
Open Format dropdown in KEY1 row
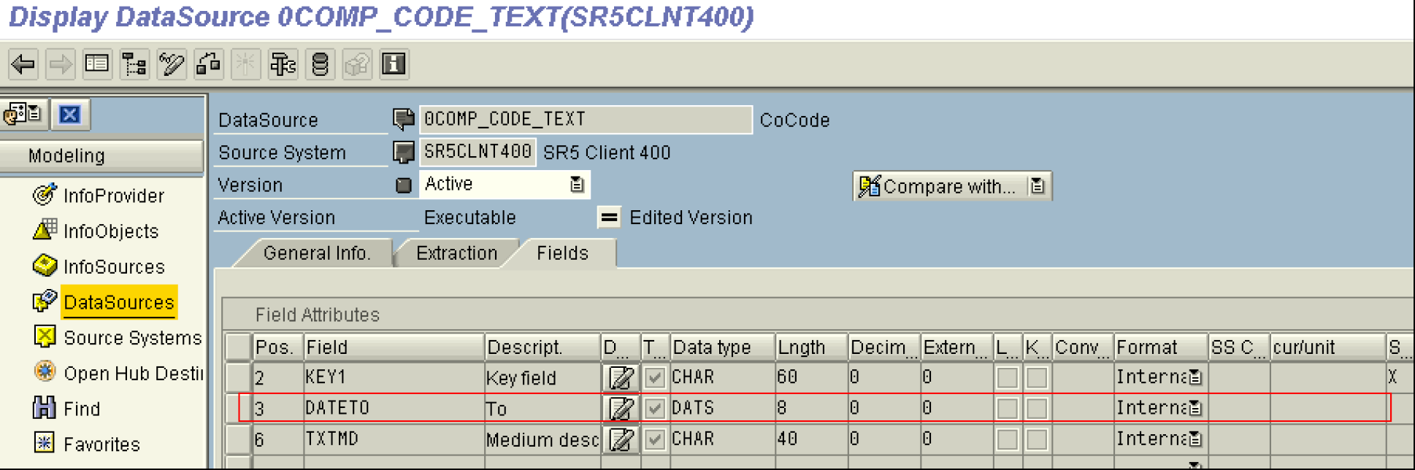click(x=1194, y=377)
